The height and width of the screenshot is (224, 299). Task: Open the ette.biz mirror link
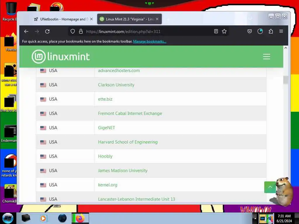click(x=105, y=99)
